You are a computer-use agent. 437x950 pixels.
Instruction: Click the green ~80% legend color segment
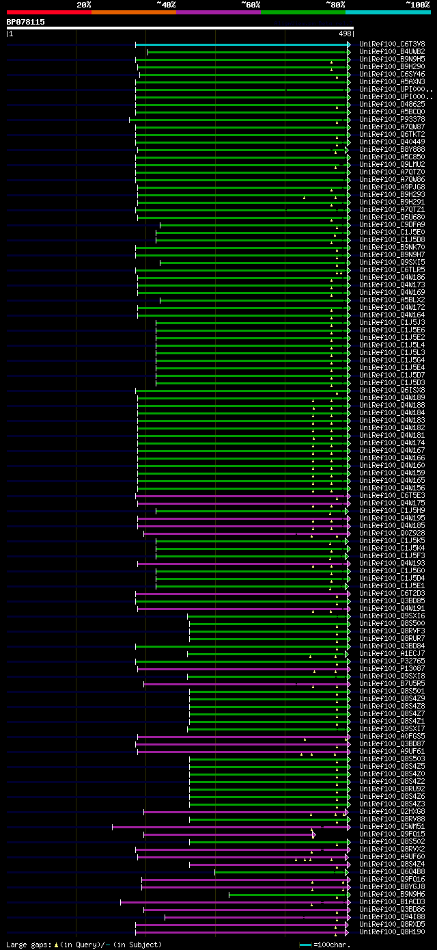tap(302, 12)
